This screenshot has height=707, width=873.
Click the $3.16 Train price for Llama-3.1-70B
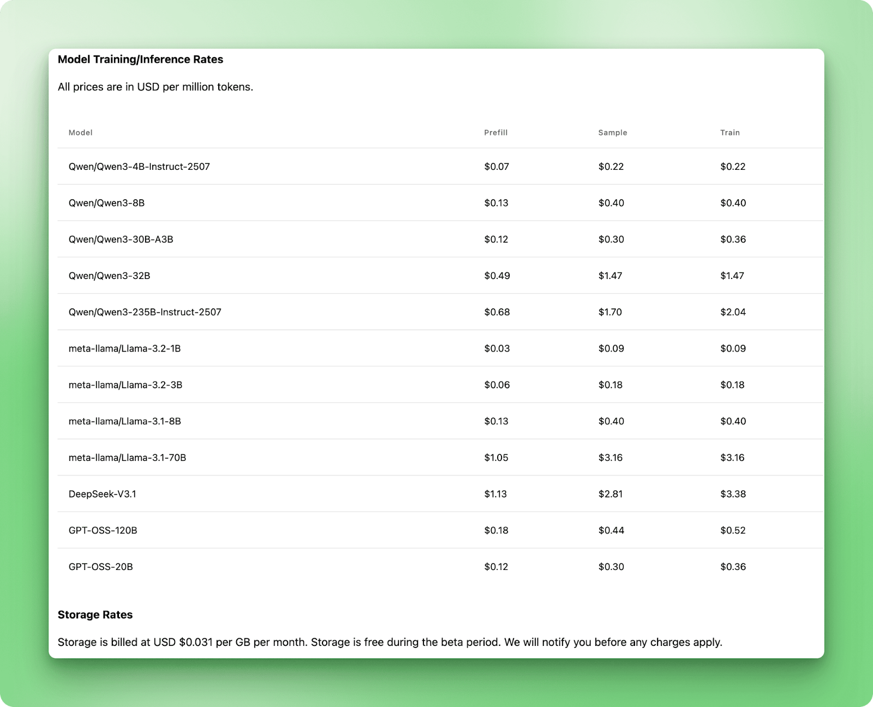click(x=732, y=458)
